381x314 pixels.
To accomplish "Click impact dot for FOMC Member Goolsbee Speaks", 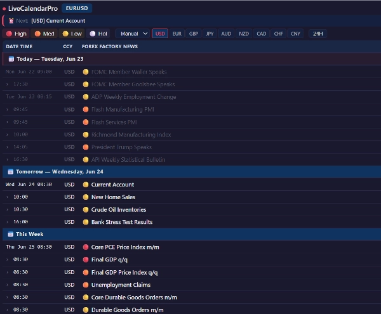I will tap(86, 84).
